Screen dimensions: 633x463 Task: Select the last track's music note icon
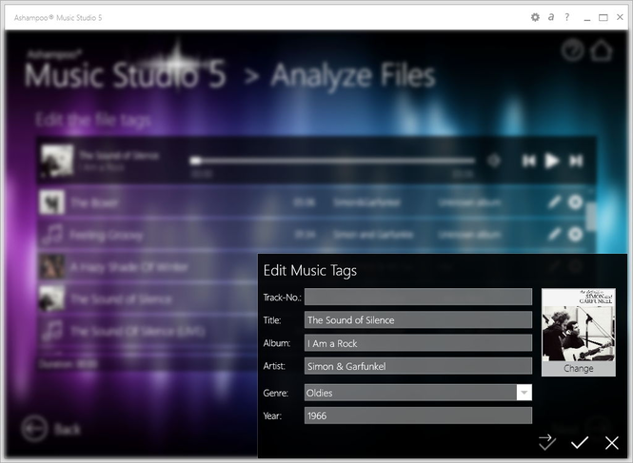pos(52,331)
